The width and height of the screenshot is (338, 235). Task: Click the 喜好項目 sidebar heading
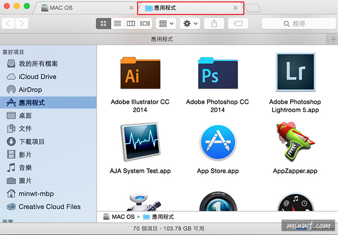point(13,52)
